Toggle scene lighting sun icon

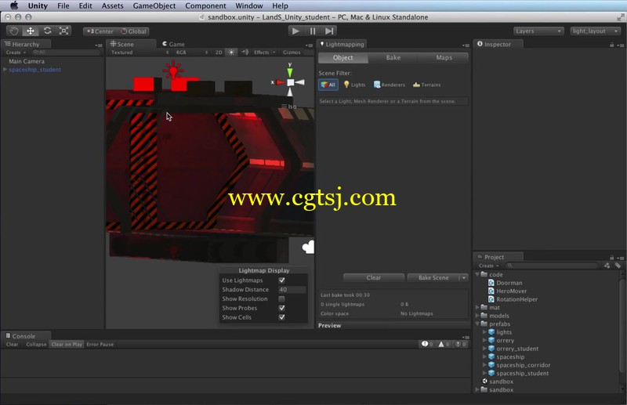[231, 52]
